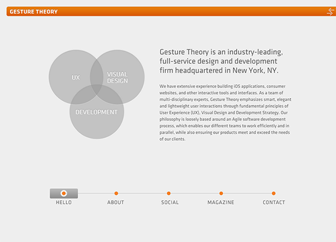This screenshot has height=242, width=336.
Task: Click the headline about Gesture Theory's firm
Action: [219, 61]
